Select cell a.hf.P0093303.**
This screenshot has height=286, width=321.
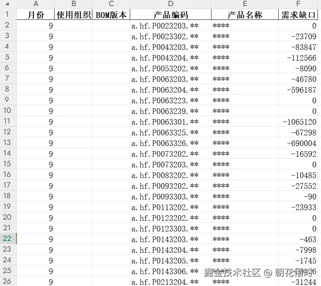[x=171, y=196]
